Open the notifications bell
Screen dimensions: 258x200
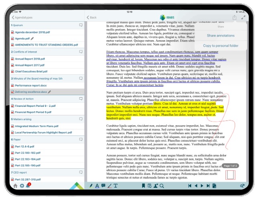[x=28, y=186]
